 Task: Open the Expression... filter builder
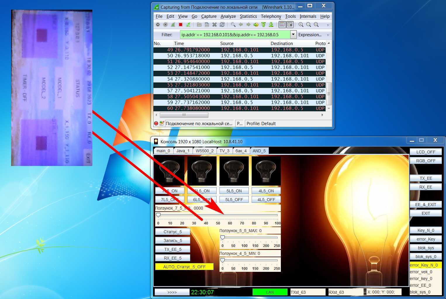pyautogui.click(x=310, y=34)
